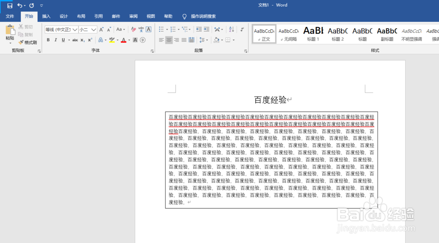Open the font size dropdown showing 小二
The width and height of the screenshot is (439, 243).
tap(94, 29)
